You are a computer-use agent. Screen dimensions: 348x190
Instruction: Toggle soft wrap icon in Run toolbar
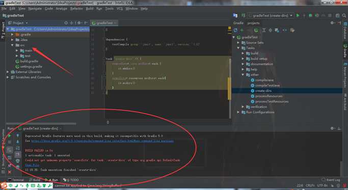coord(18,148)
